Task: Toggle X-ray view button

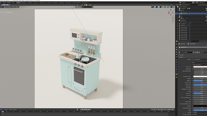Action: point(163,7)
